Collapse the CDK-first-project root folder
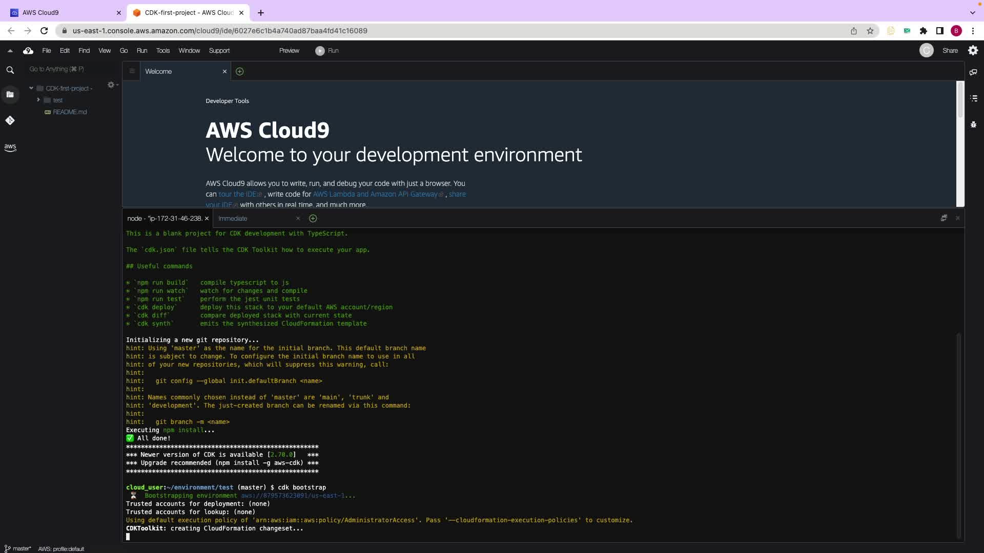Image resolution: width=984 pixels, height=553 pixels. [31, 88]
